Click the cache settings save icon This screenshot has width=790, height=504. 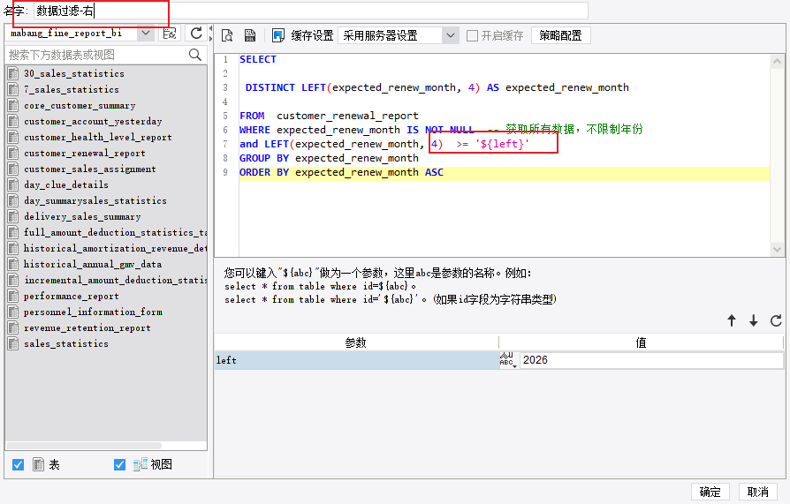[x=278, y=35]
